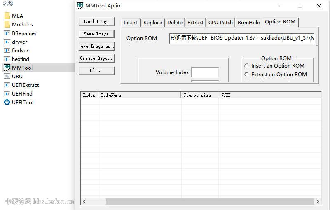Viewport: 330px width, 210px height.
Task: Click the Option ROM file path field
Action: [x=241, y=38]
